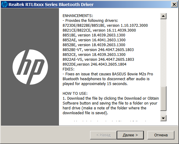The image size is (179, 144).
Task: Click scrollbar track above the thumb
Action: click(x=163, y=53)
